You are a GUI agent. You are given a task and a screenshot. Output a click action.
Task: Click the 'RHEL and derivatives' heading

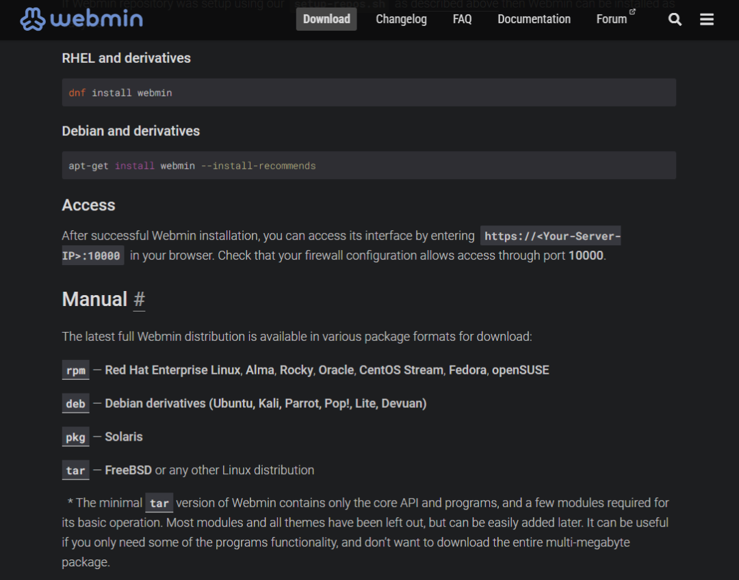[x=127, y=58]
